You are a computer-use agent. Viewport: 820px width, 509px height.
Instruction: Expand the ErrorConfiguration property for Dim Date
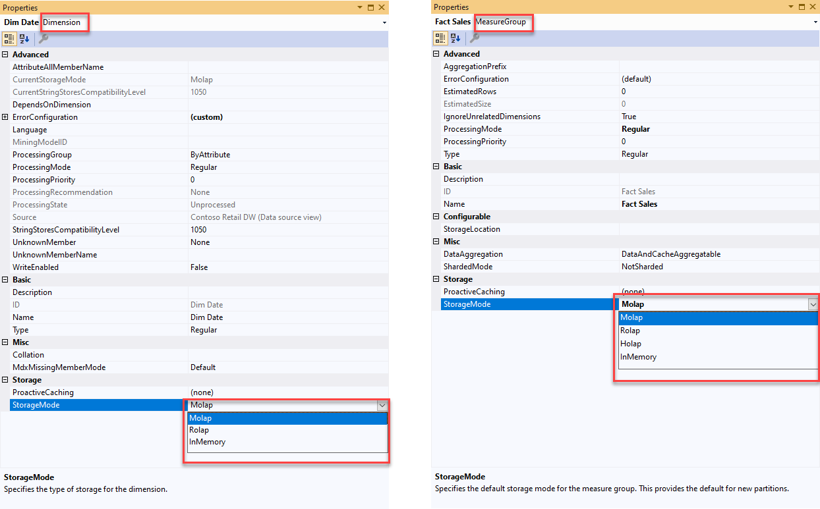click(x=5, y=117)
